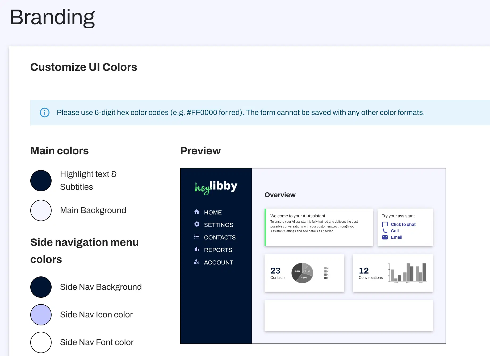The height and width of the screenshot is (356, 490).
Task: Click the Reports bar chart icon
Action: [x=197, y=249]
